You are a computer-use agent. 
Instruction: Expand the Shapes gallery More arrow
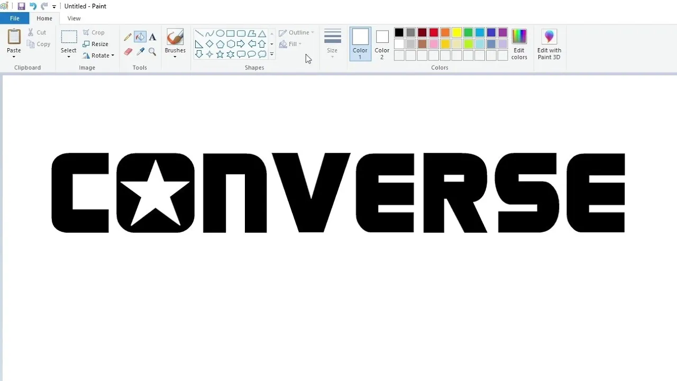[x=272, y=54]
